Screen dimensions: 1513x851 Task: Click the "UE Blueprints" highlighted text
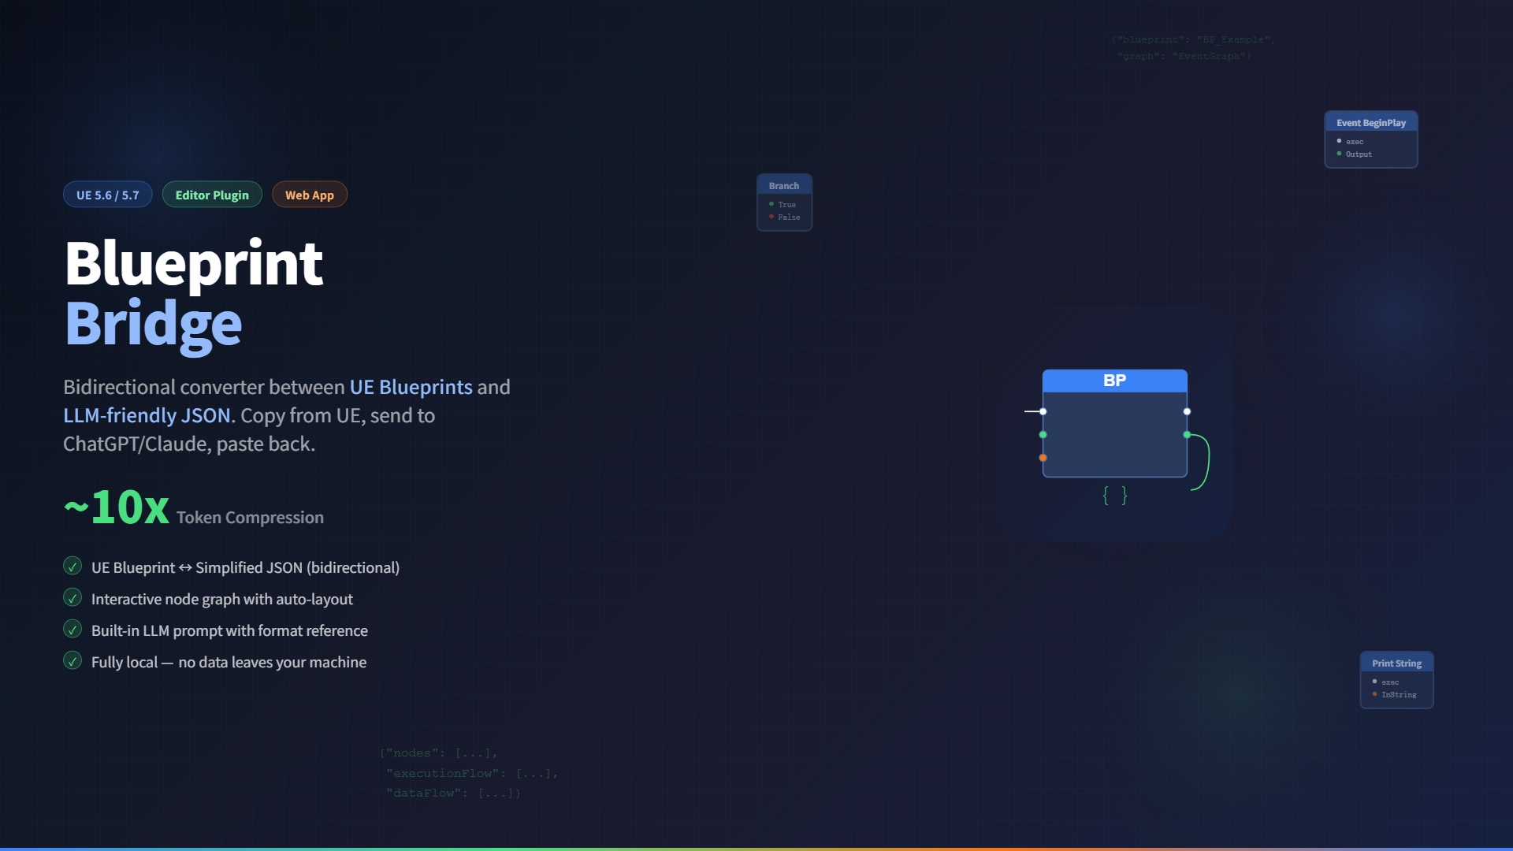[411, 387]
